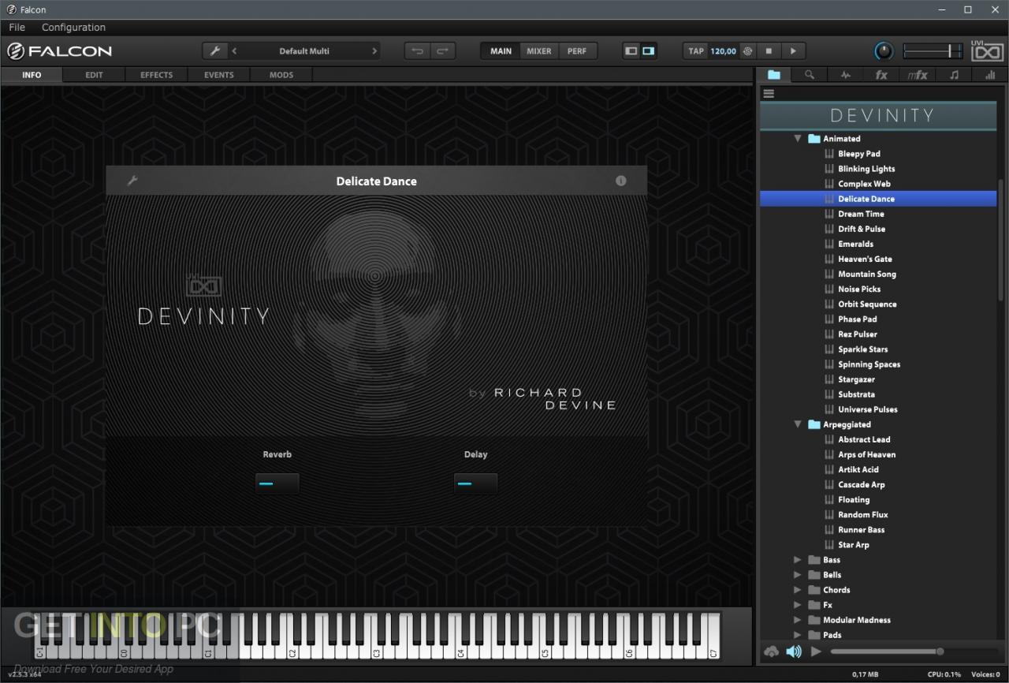Toggle the Delay switch
This screenshot has width=1009, height=683.
click(475, 483)
